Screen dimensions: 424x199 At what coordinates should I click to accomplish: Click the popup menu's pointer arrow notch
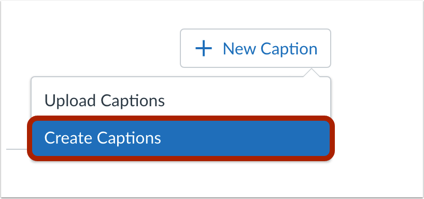(x=312, y=73)
